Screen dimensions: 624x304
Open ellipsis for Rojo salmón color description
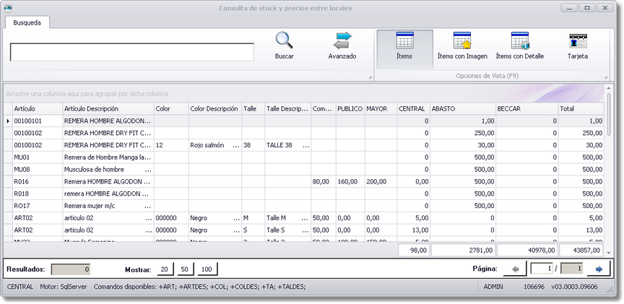tap(235, 145)
